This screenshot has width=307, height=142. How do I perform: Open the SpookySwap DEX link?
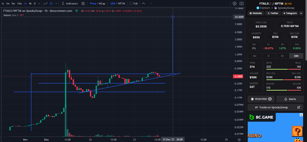pos(284,8)
